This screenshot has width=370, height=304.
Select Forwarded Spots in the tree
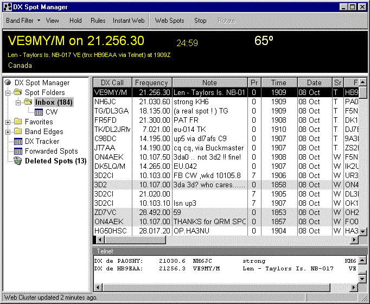pos(51,151)
